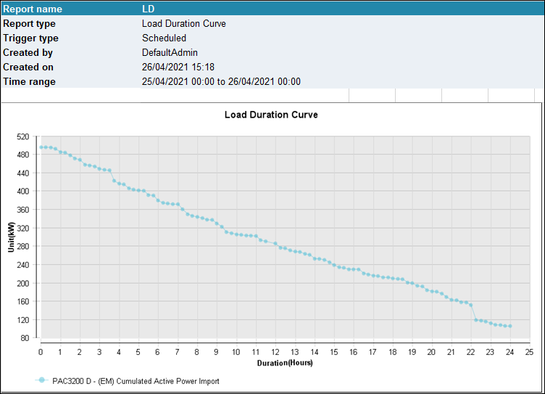Screen dimensions: 545x394
Task: Select the Time range value text
Action: click(221, 82)
